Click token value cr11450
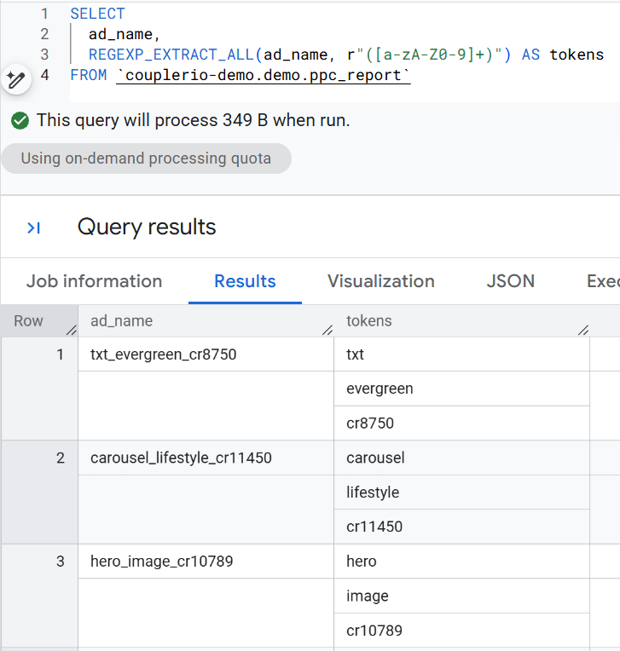The width and height of the screenshot is (620, 651). [461, 527]
